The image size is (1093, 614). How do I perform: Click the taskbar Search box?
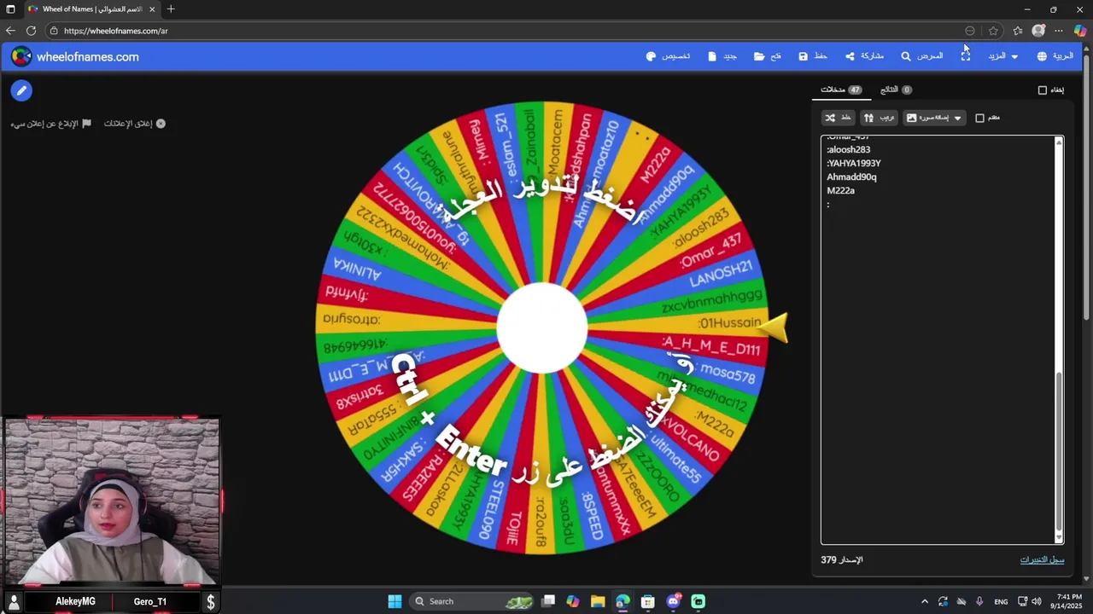(471, 601)
